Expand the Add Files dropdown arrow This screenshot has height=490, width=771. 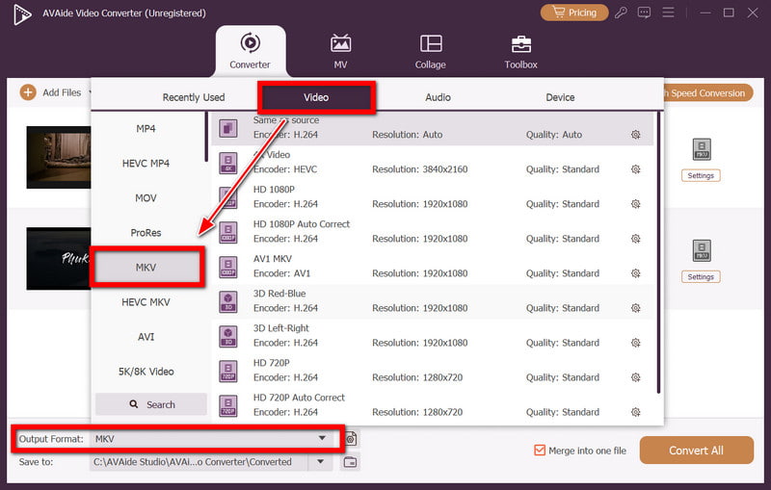90,93
